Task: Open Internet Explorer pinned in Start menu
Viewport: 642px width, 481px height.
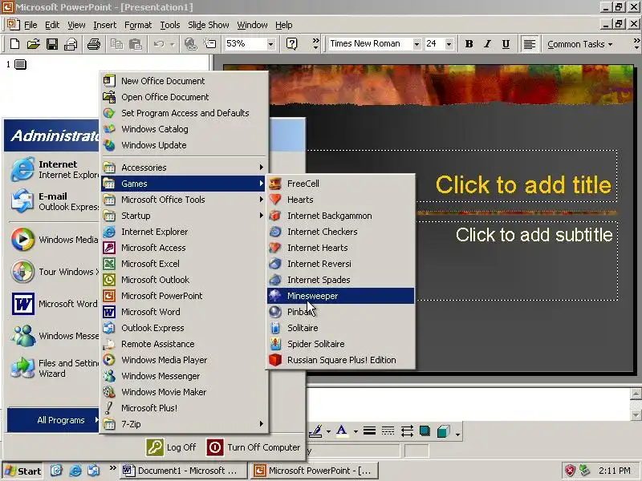Action: [53, 169]
